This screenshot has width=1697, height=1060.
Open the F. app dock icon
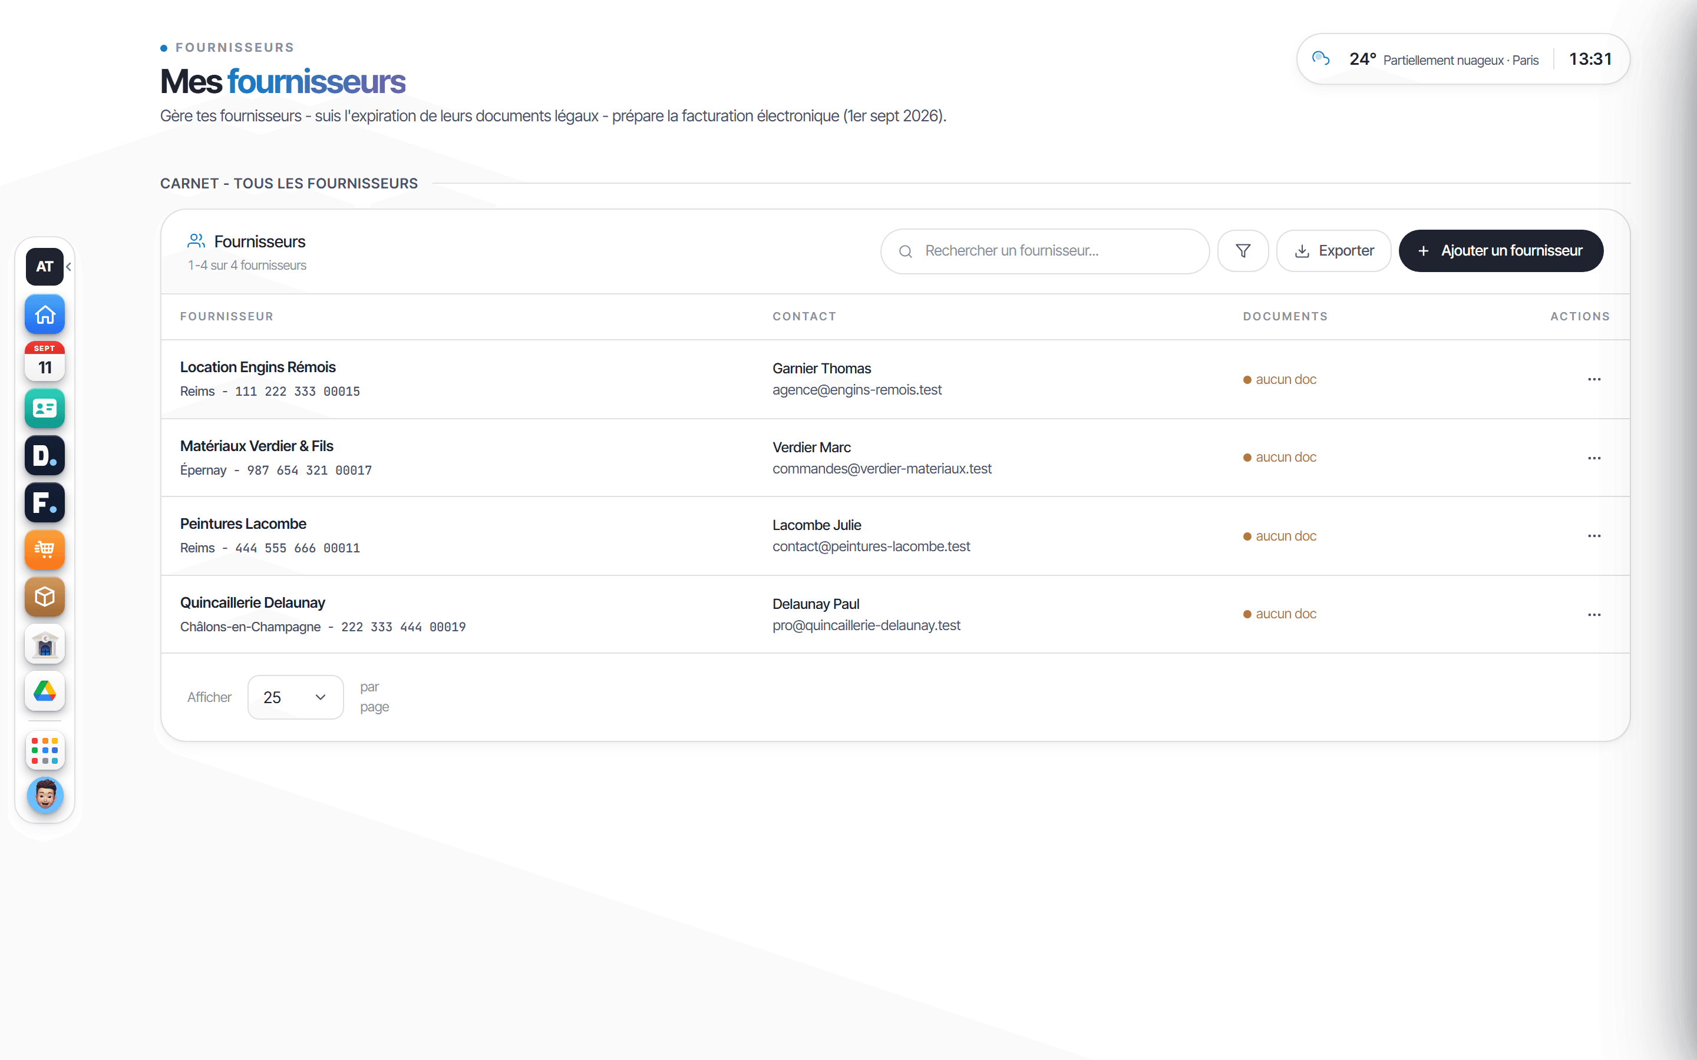point(45,502)
